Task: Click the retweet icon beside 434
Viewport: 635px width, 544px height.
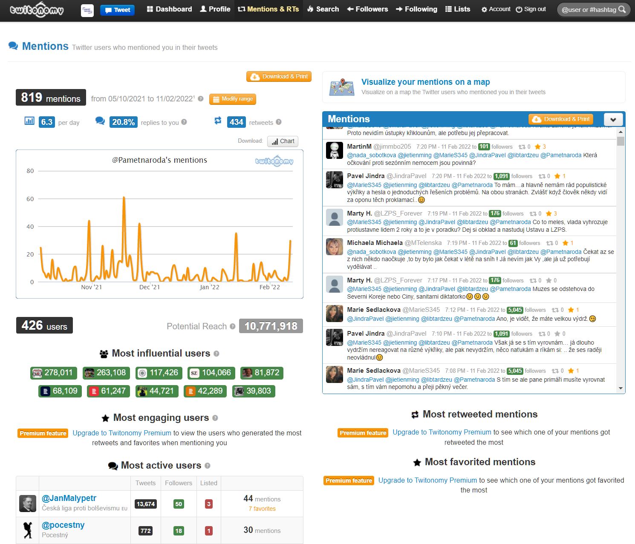Action: tap(218, 121)
